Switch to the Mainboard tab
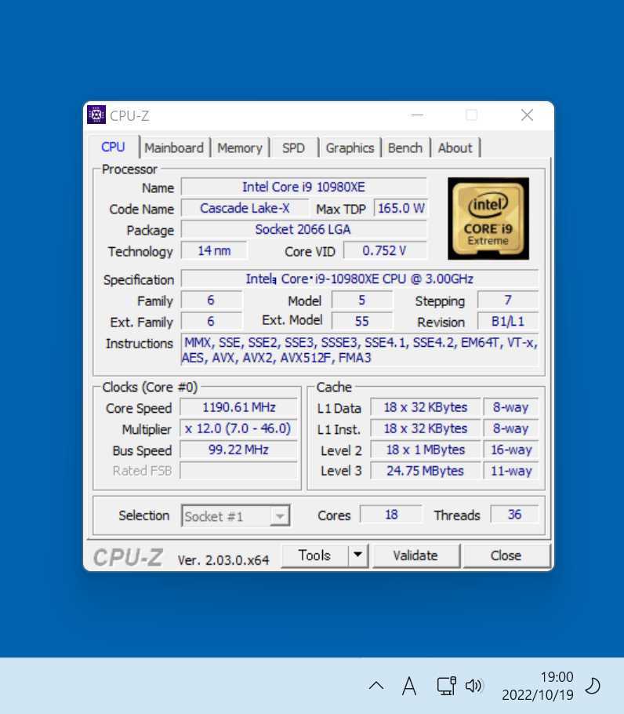The width and height of the screenshot is (624, 714). tap(174, 148)
